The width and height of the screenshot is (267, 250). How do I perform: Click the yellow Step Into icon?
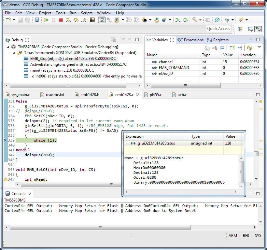tap(68, 20)
